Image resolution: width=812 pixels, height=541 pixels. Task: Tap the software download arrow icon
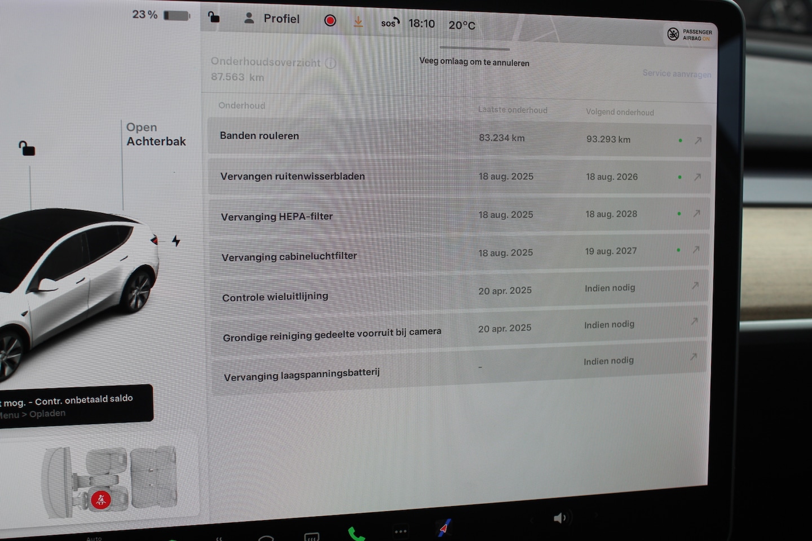pyautogui.click(x=358, y=22)
